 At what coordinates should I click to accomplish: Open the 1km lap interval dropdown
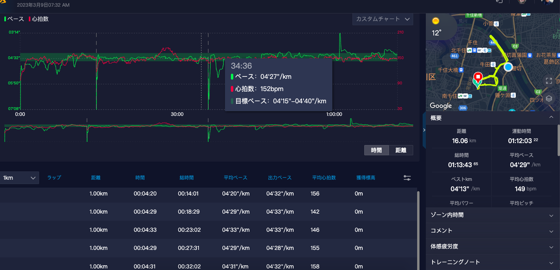tap(19, 178)
